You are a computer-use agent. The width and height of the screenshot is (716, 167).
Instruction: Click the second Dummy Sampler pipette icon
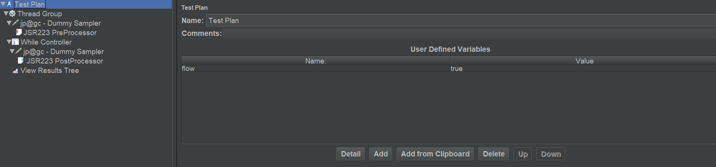19,51
